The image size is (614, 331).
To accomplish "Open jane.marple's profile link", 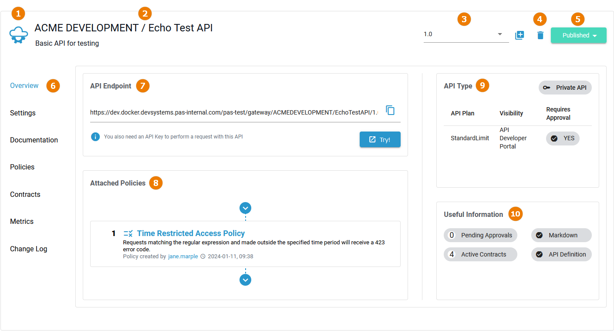I will (x=183, y=256).
